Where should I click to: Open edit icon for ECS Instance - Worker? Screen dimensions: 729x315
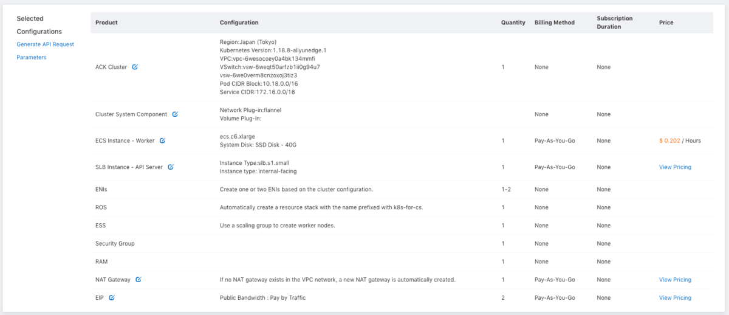click(x=162, y=140)
